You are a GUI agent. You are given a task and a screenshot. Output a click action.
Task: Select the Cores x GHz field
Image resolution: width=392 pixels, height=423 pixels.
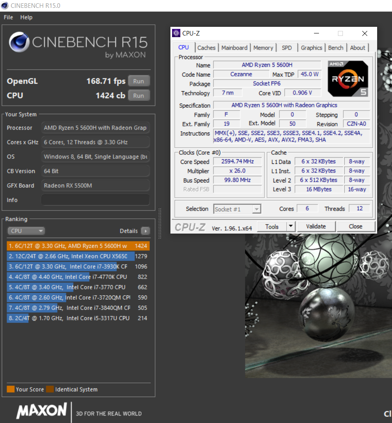click(x=95, y=142)
